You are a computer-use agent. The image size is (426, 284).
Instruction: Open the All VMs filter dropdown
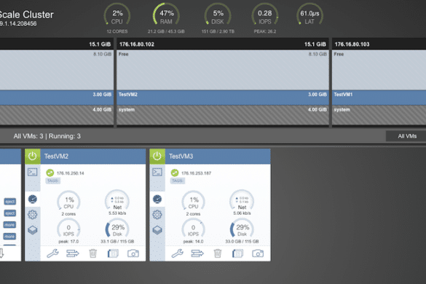[406, 136]
